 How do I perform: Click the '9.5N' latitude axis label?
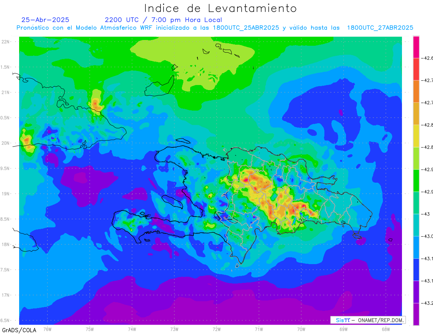pyautogui.click(x=5, y=168)
